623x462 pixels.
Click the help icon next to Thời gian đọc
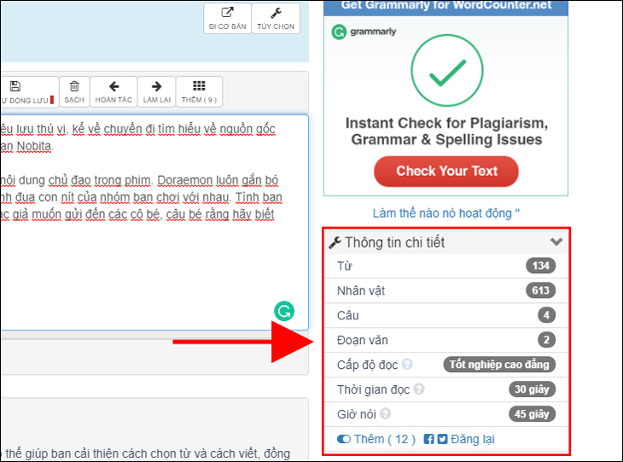click(x=419, y=389)
